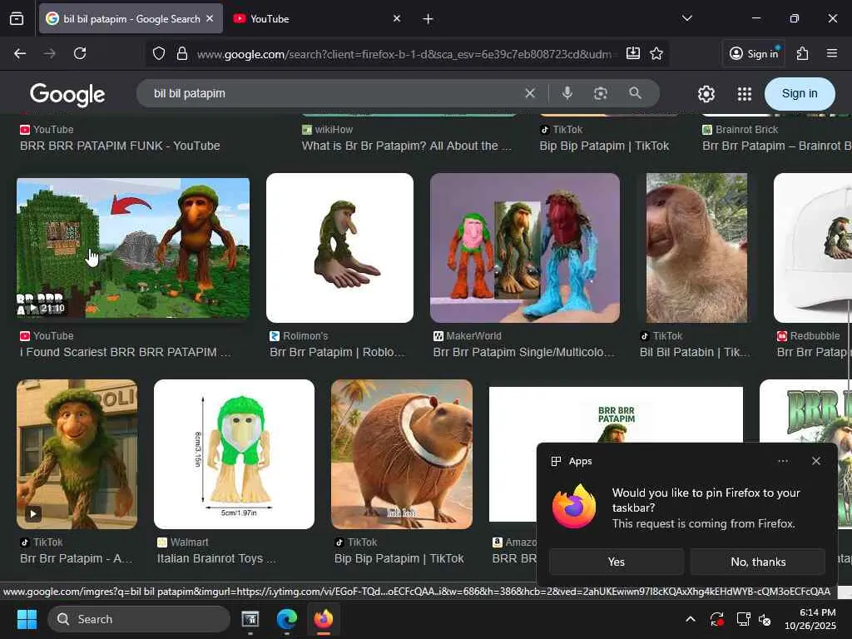Open the Rolimon's Patapim image

point(339,248)
